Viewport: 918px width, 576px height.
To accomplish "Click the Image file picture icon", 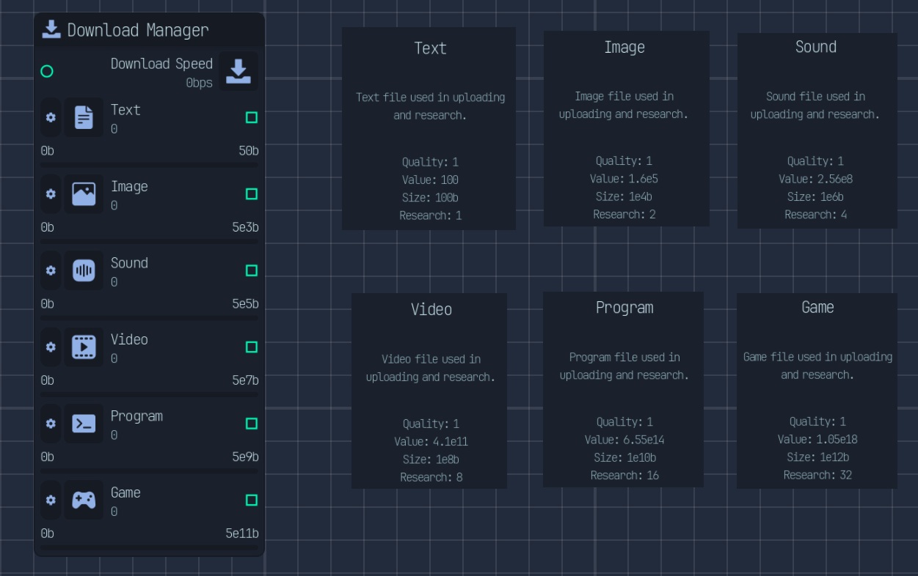I will click(x=84, y=194).
